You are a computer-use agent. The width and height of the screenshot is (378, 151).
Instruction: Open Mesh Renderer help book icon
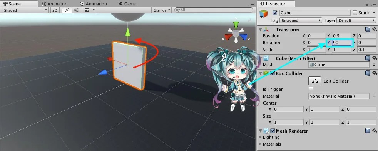(x=368, y=131)
